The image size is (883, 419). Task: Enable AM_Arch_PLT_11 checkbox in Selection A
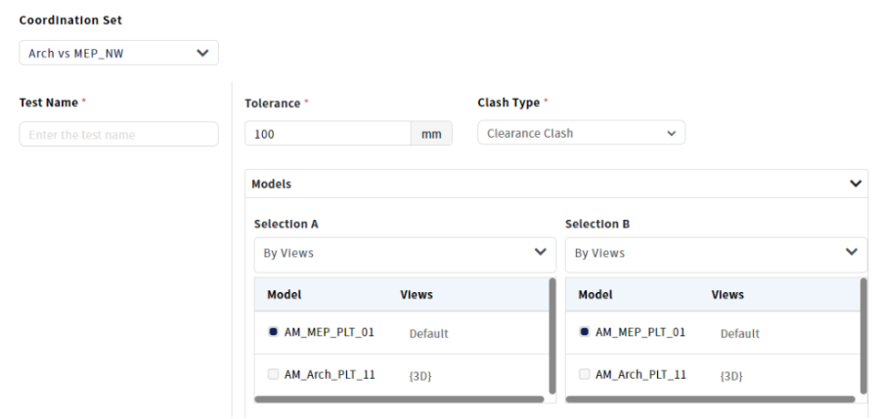click(x=273, y=374)
